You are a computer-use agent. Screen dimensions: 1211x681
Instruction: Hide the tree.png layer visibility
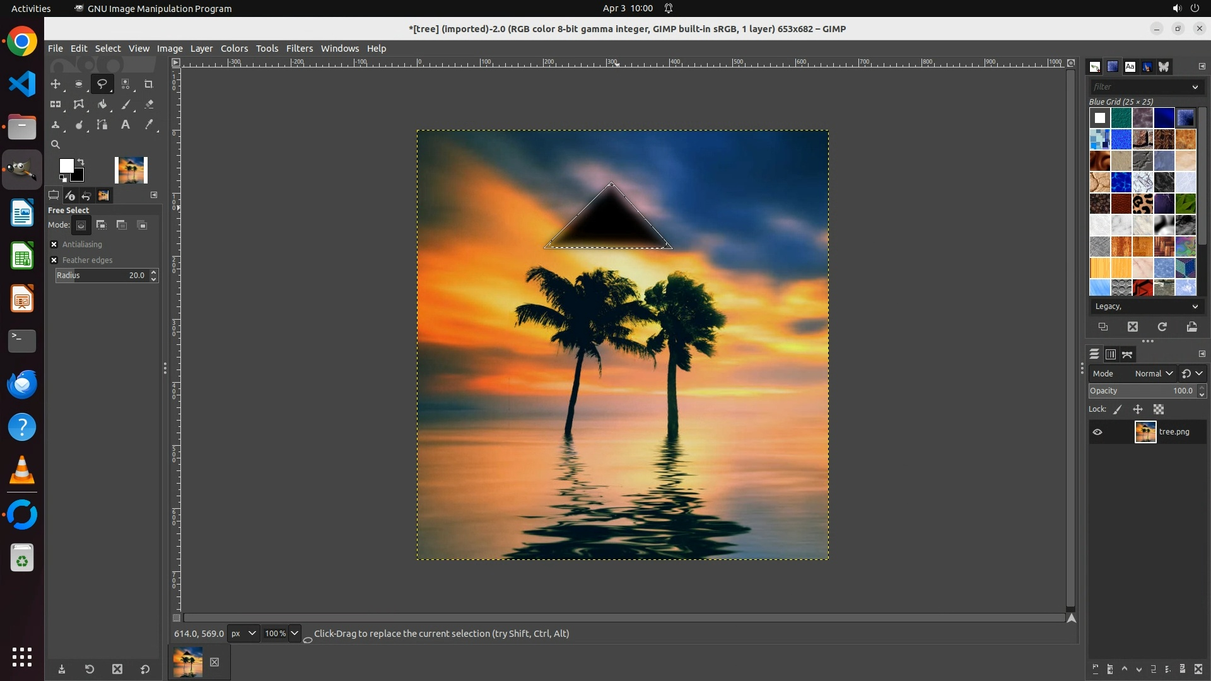tap(1097, 433)
